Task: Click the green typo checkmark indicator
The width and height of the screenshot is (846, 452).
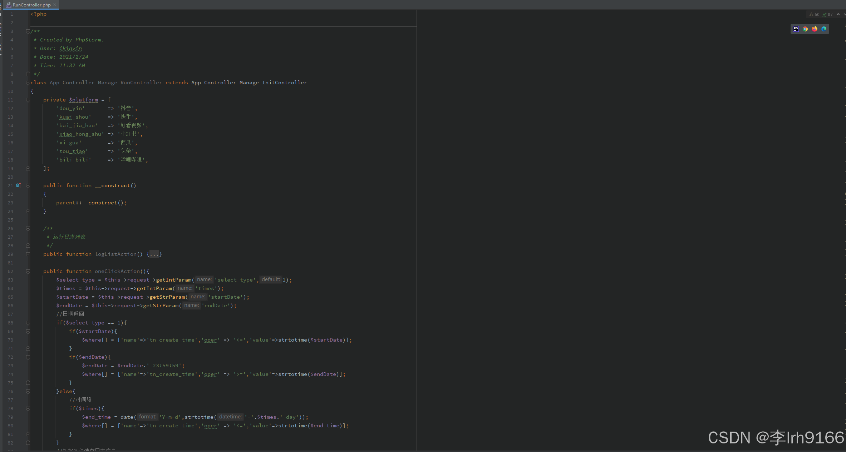Action: (824, 15)
